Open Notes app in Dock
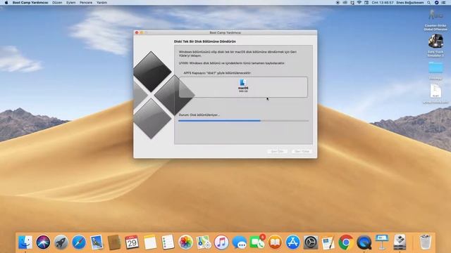Screen dimensions: 451x253 pos(150,242)
